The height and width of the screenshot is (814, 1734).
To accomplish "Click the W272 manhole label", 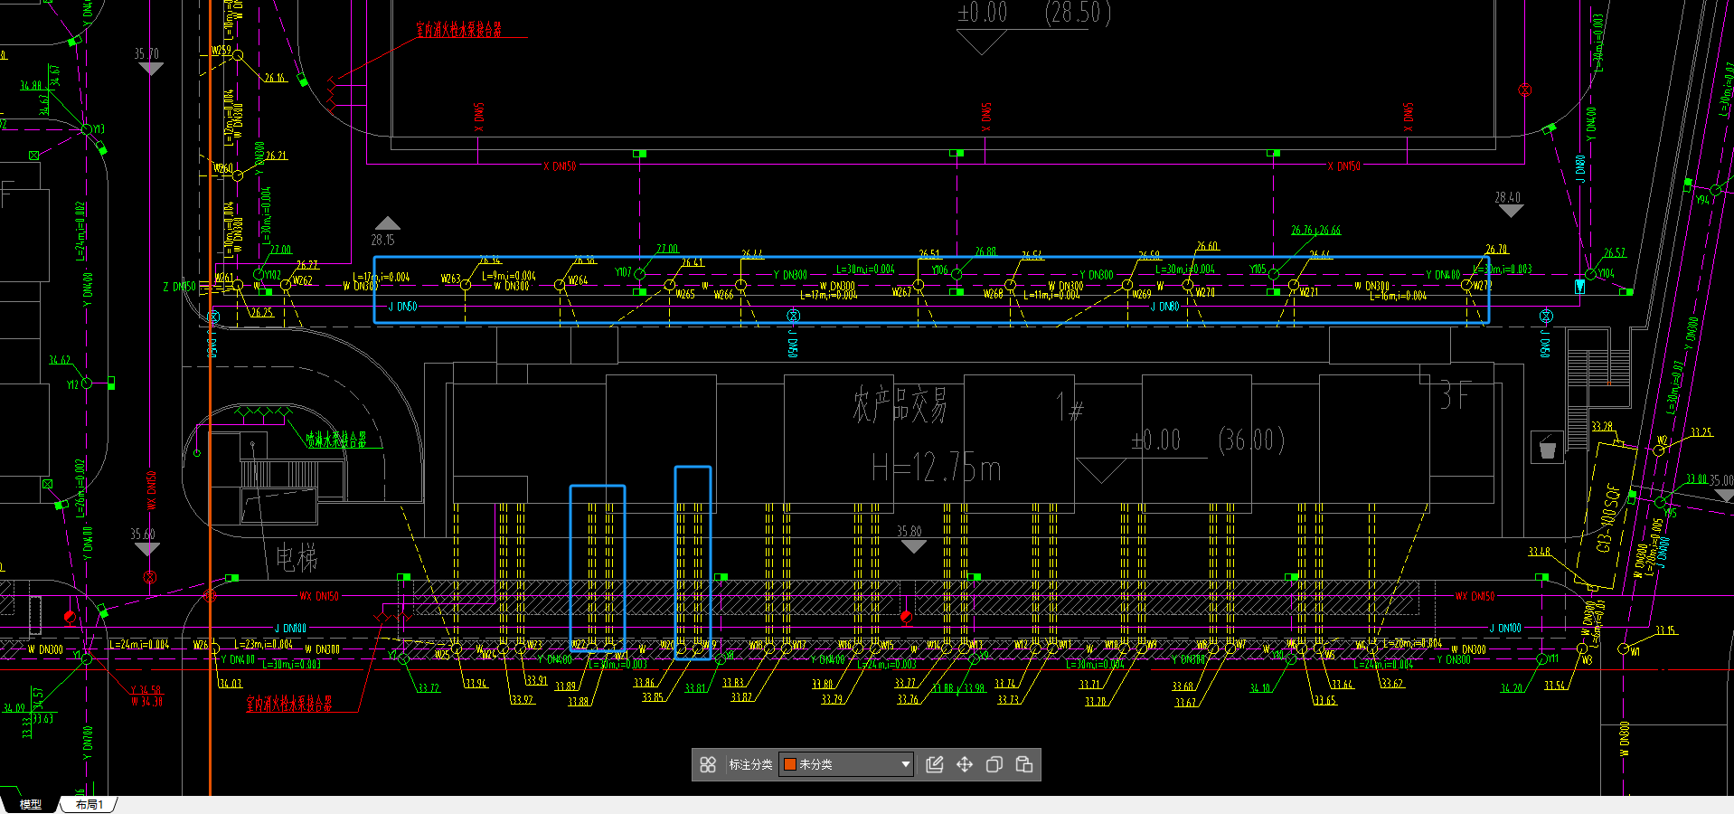I will click(x=1483, y=285).
